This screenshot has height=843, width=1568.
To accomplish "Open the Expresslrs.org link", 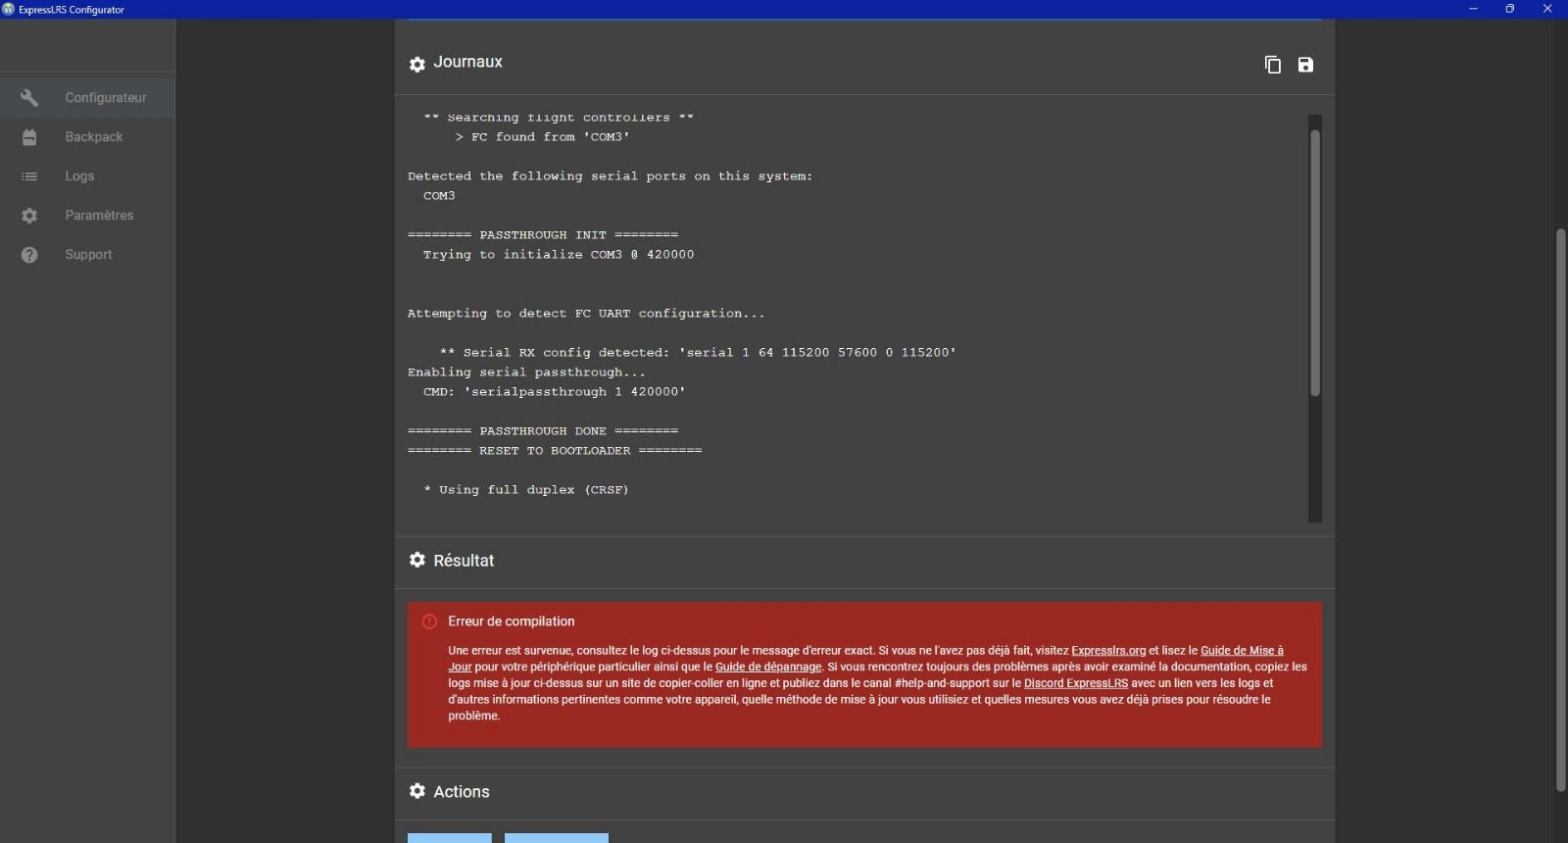I will pos(1107,651).
